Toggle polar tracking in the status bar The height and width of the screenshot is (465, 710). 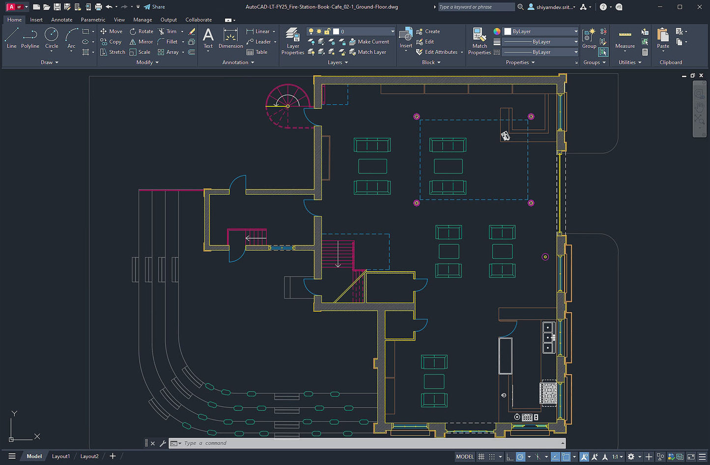[520, 456]
